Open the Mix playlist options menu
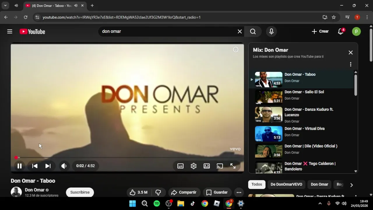The width and height of the screenshot is (373, 210). click(x=351, y=64)
